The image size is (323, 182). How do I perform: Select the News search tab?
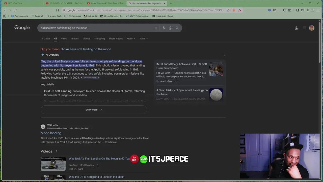(64, 39)
